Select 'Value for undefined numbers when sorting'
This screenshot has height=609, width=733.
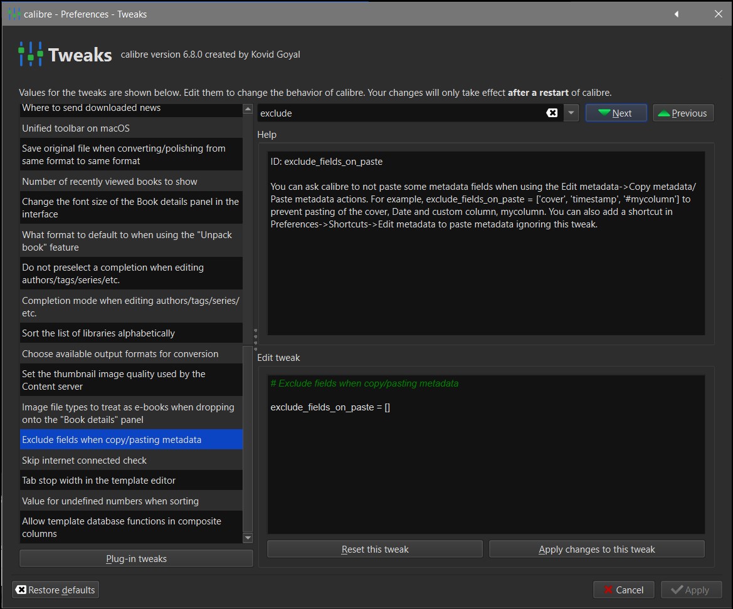131,501
